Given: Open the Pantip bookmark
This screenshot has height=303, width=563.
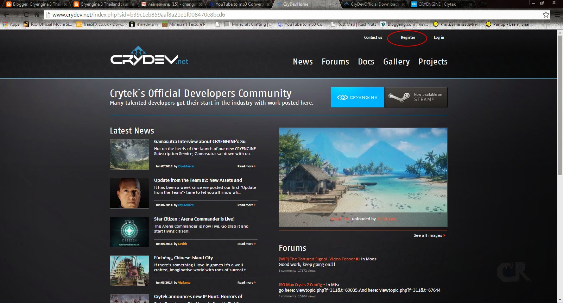Looking at the screenshot, I should coord(509,24).
